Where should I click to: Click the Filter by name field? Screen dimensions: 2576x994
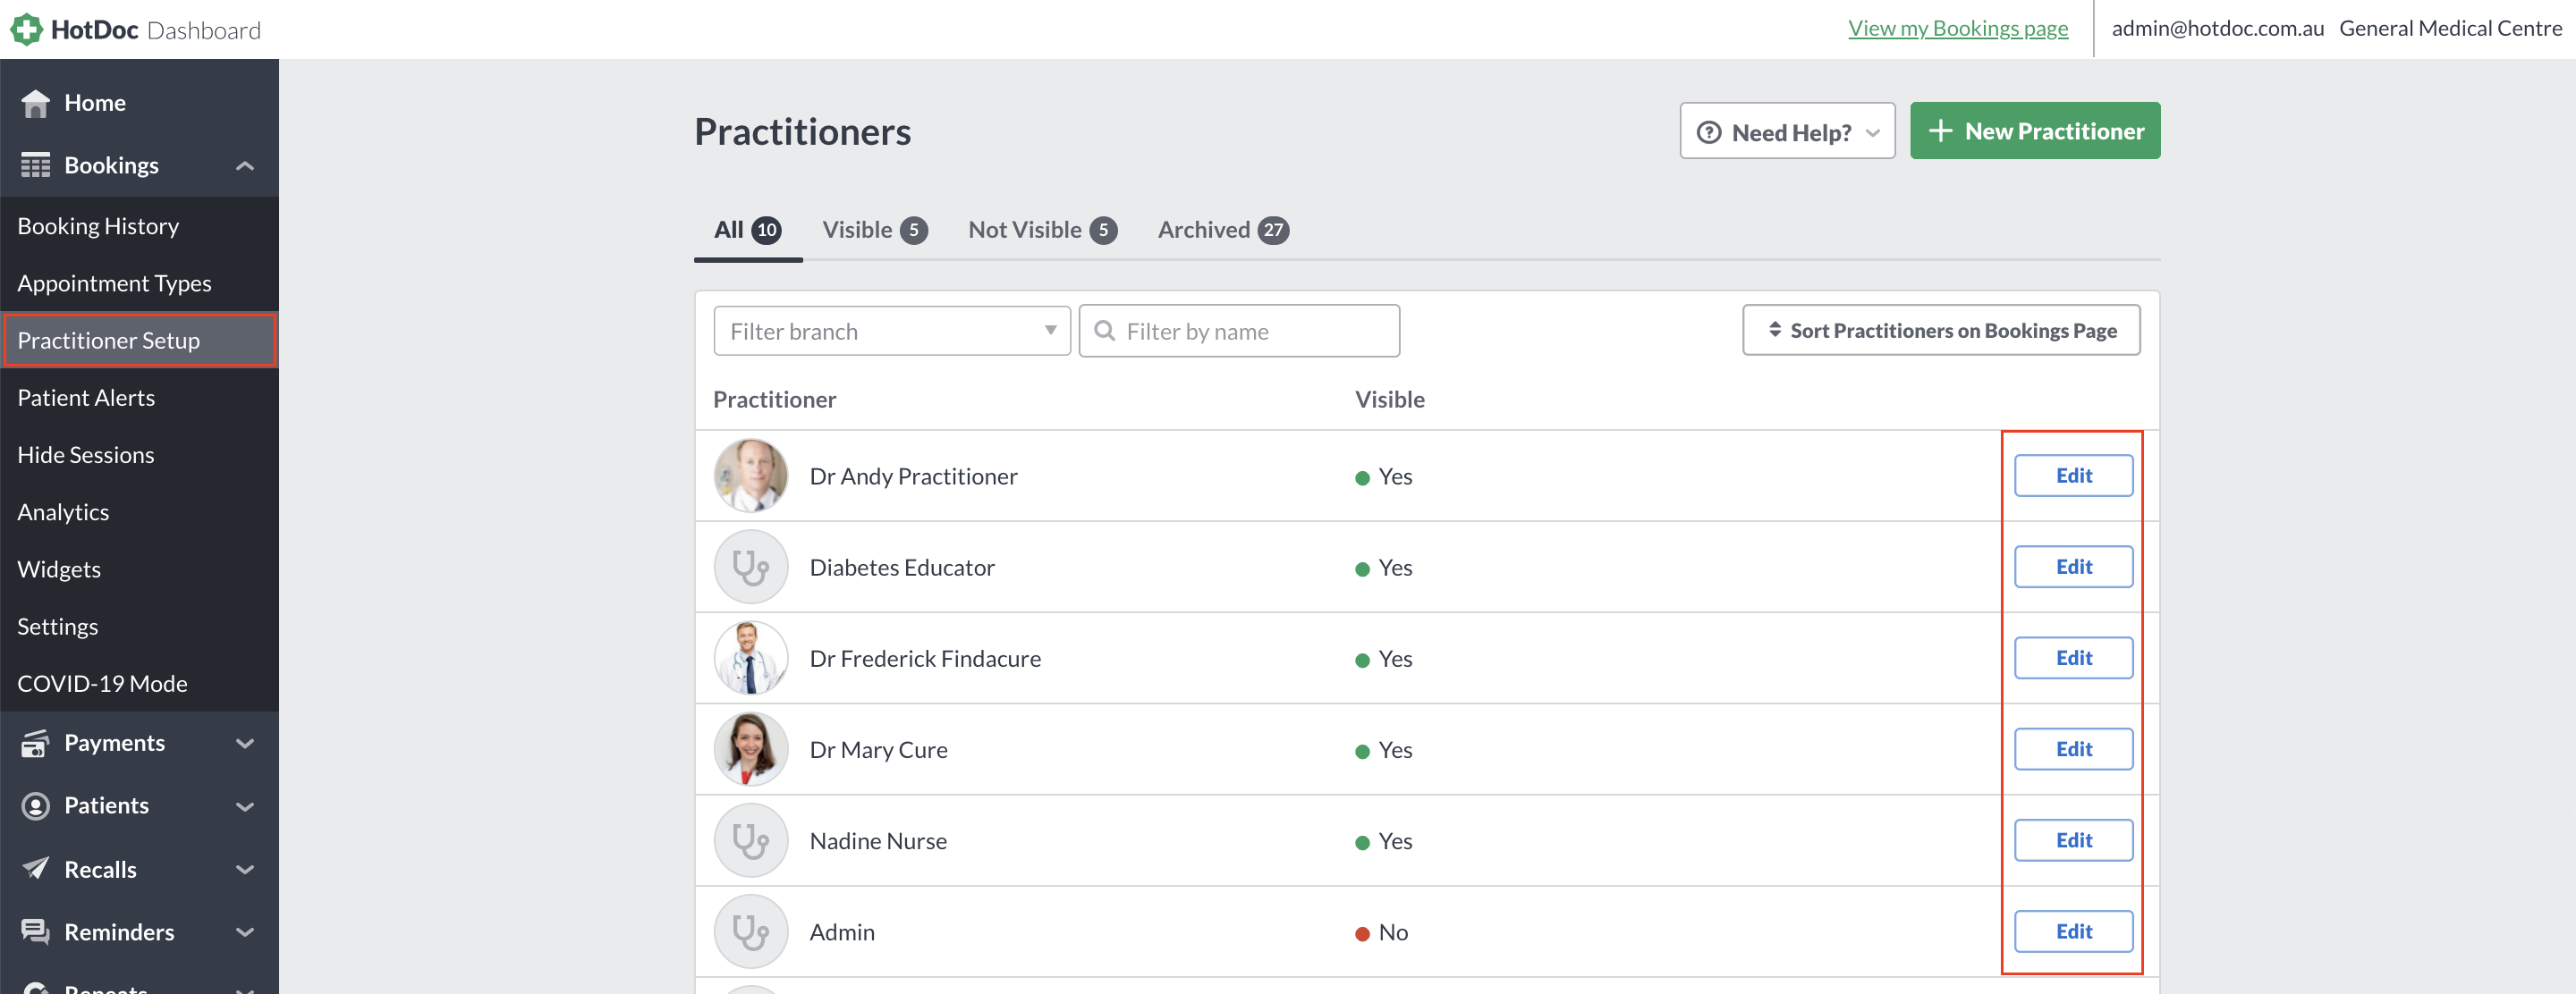coord(1239,331)
